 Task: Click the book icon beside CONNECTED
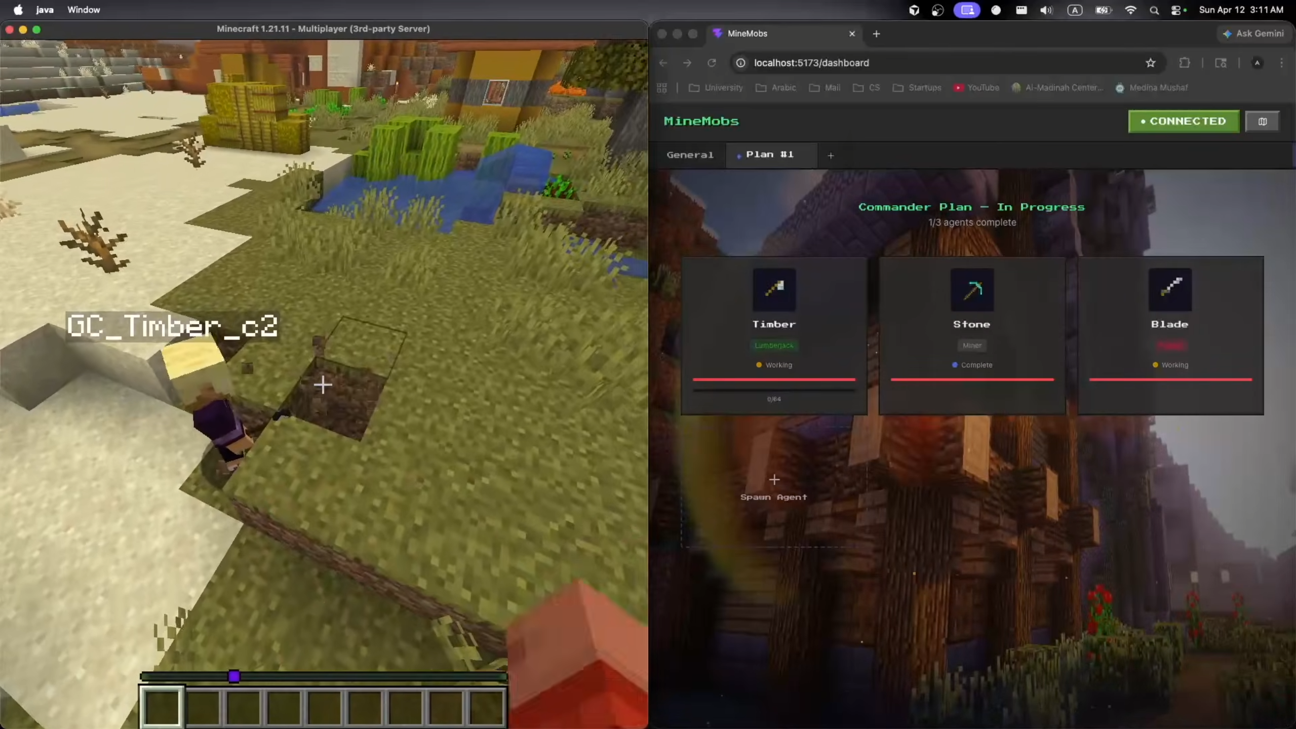(x=1262, y=121)
